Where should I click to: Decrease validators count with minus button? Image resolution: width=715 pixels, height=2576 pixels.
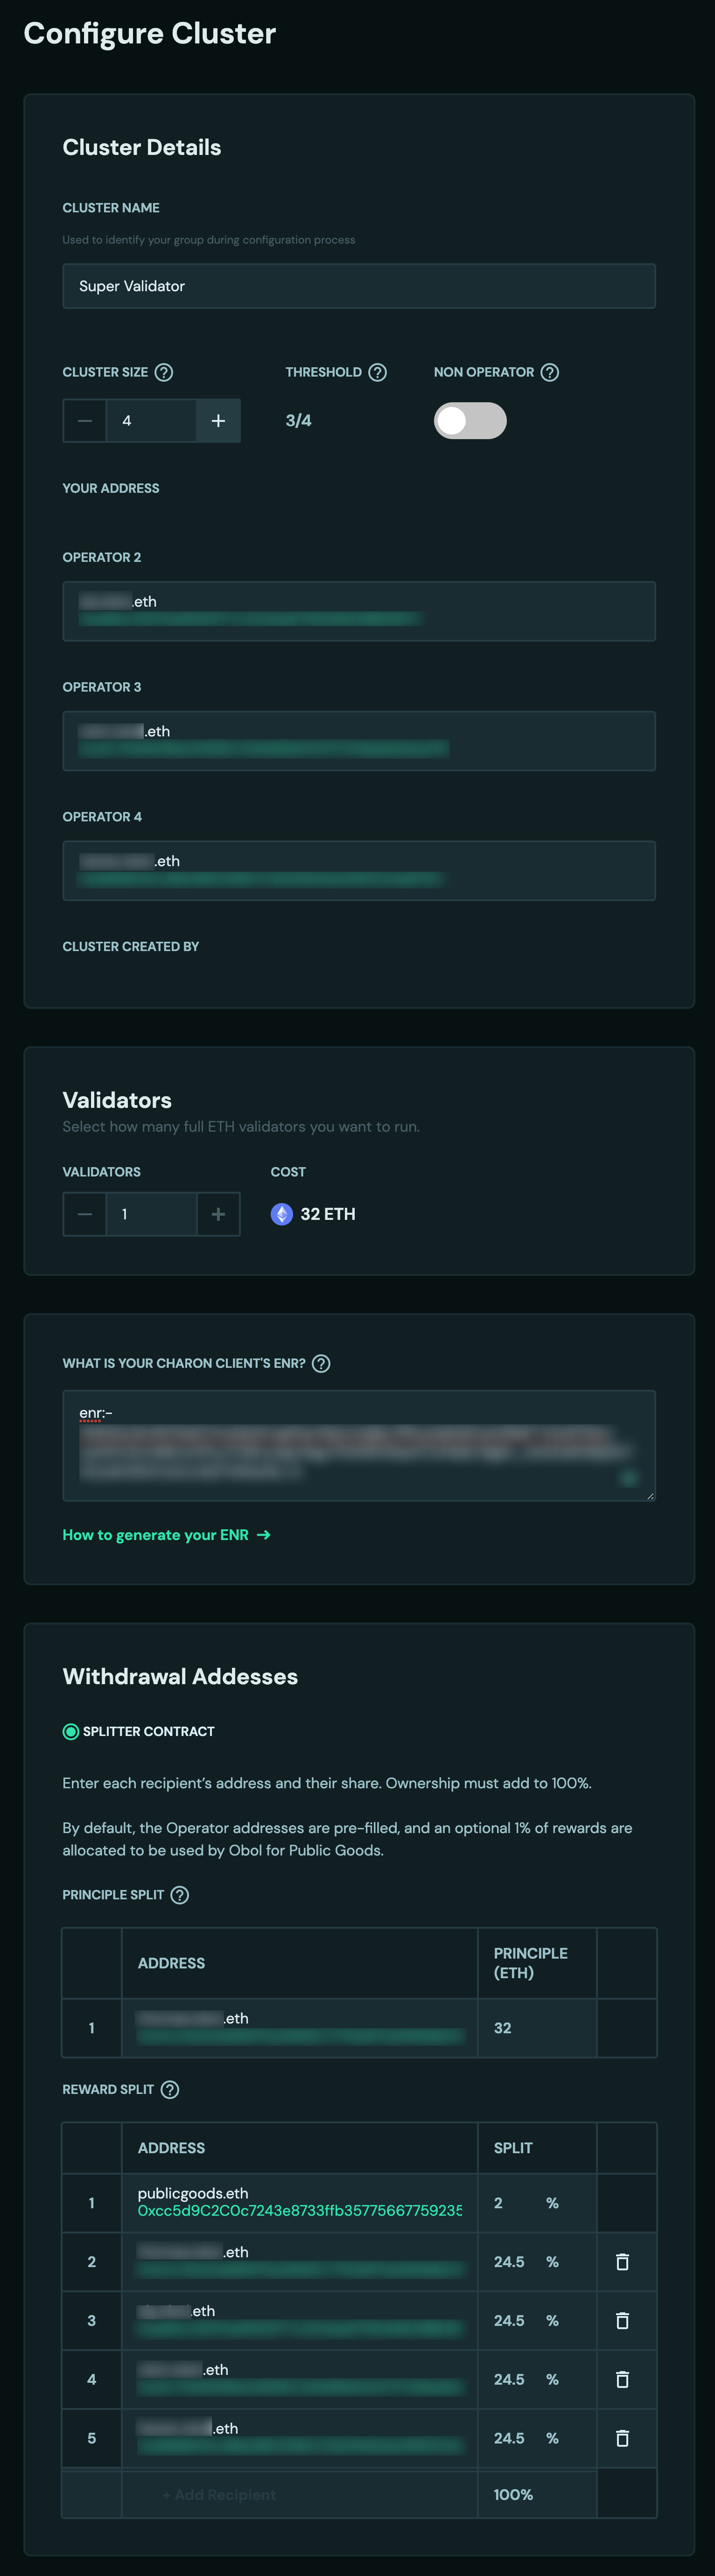[85, 1214]
